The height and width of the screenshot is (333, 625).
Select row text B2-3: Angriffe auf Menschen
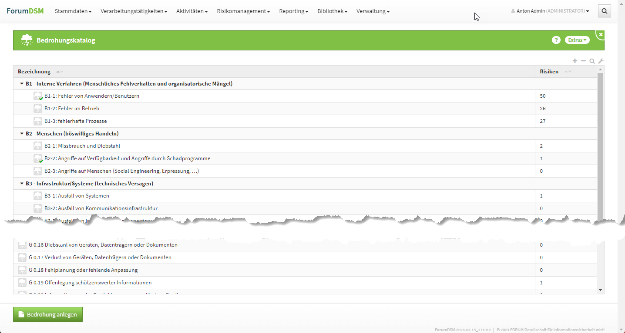[x=122, y=171]
